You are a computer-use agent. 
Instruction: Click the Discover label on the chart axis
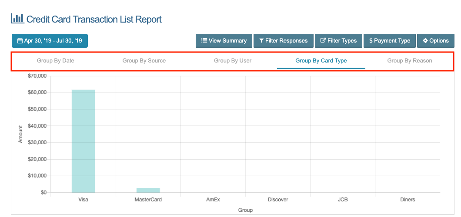pyautogui.click(x=278, y=200)
